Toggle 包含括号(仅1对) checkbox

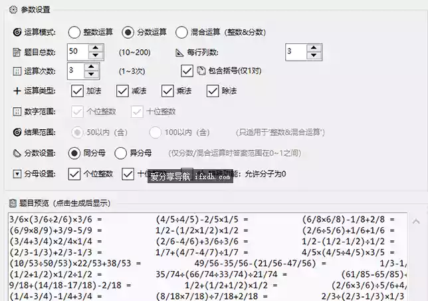tap(187, 71)
